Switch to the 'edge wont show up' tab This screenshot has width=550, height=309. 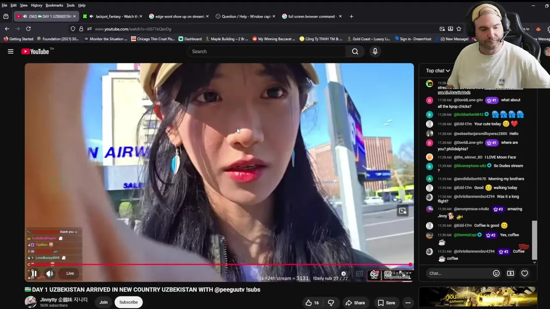pos(178,16)
